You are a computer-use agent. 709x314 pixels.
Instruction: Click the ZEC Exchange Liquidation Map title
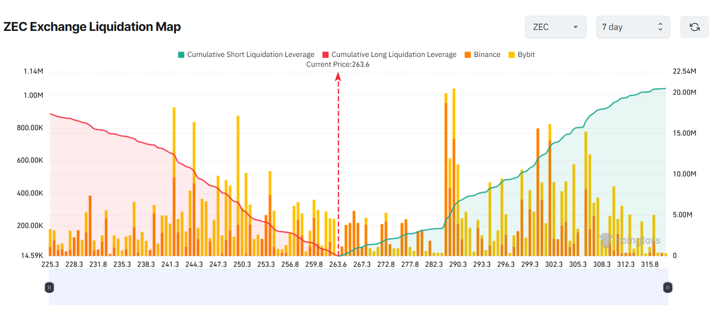(x=92, y=27)
